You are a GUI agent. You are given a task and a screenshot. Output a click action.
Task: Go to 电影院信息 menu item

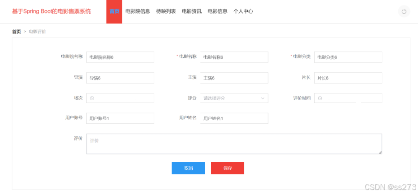coord(138,12)
